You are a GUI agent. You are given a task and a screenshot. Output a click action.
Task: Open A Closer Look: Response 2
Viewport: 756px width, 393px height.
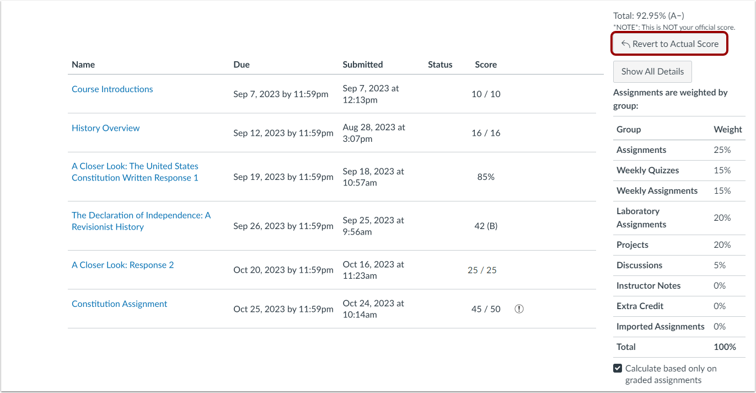click(123, 265)
